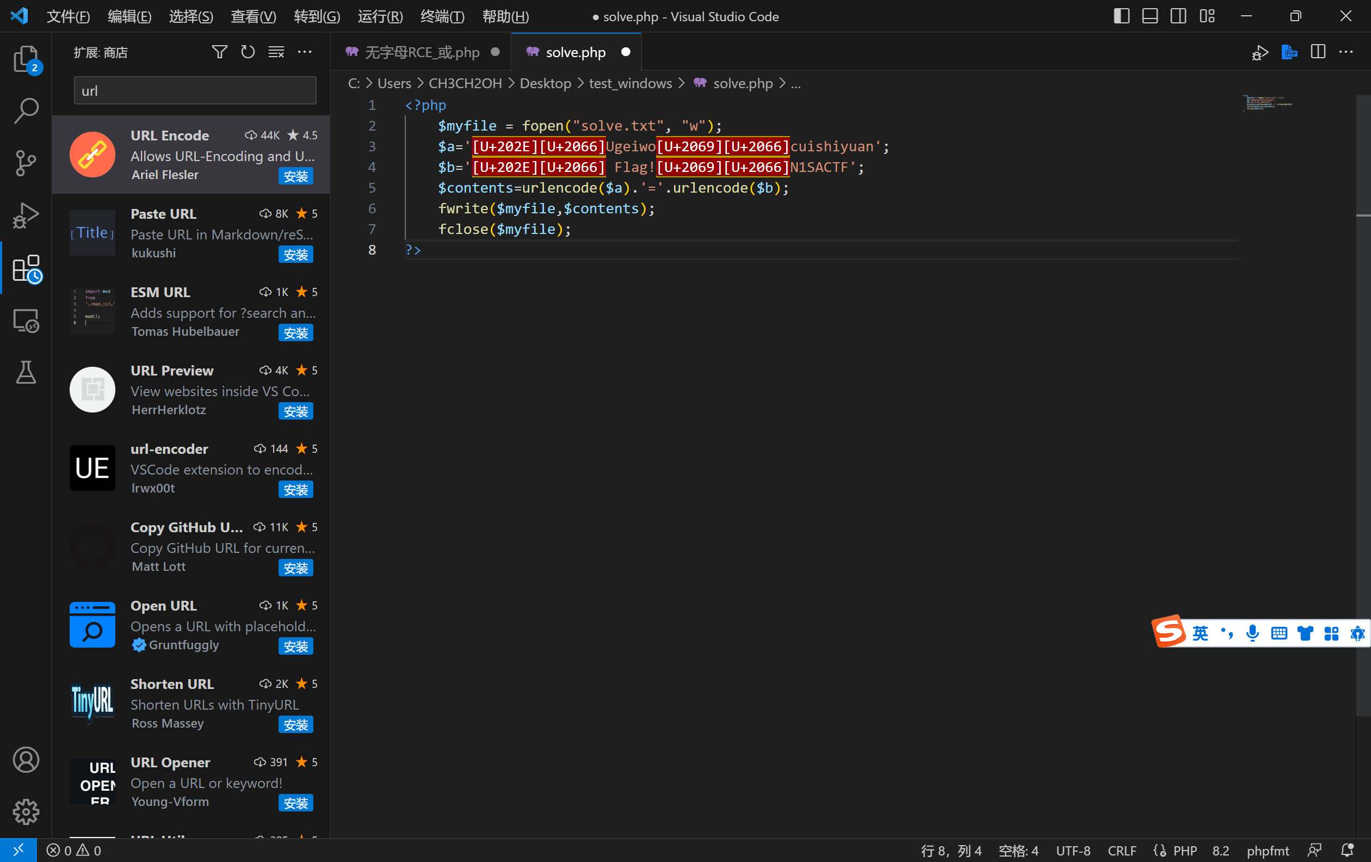Install the ESM URL extension
This screenshot has height=862, width=1371.
pos(295,333)
